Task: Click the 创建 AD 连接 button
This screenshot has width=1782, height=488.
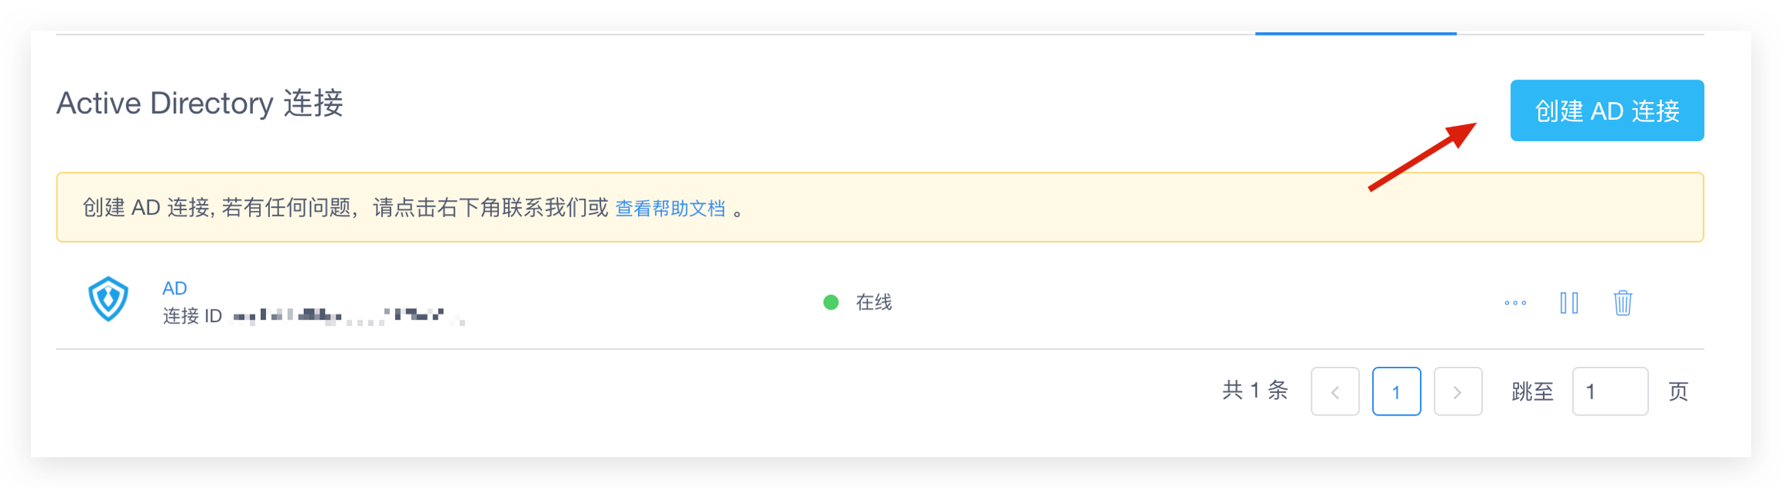Action: 1606,111
